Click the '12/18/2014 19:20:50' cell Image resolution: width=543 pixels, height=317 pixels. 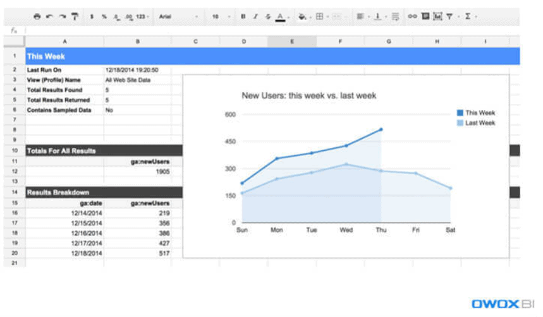[137, 70]
